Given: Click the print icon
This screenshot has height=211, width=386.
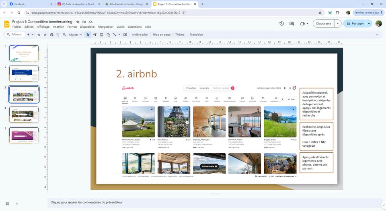Looking at the screenshot, I should (51, 35).
